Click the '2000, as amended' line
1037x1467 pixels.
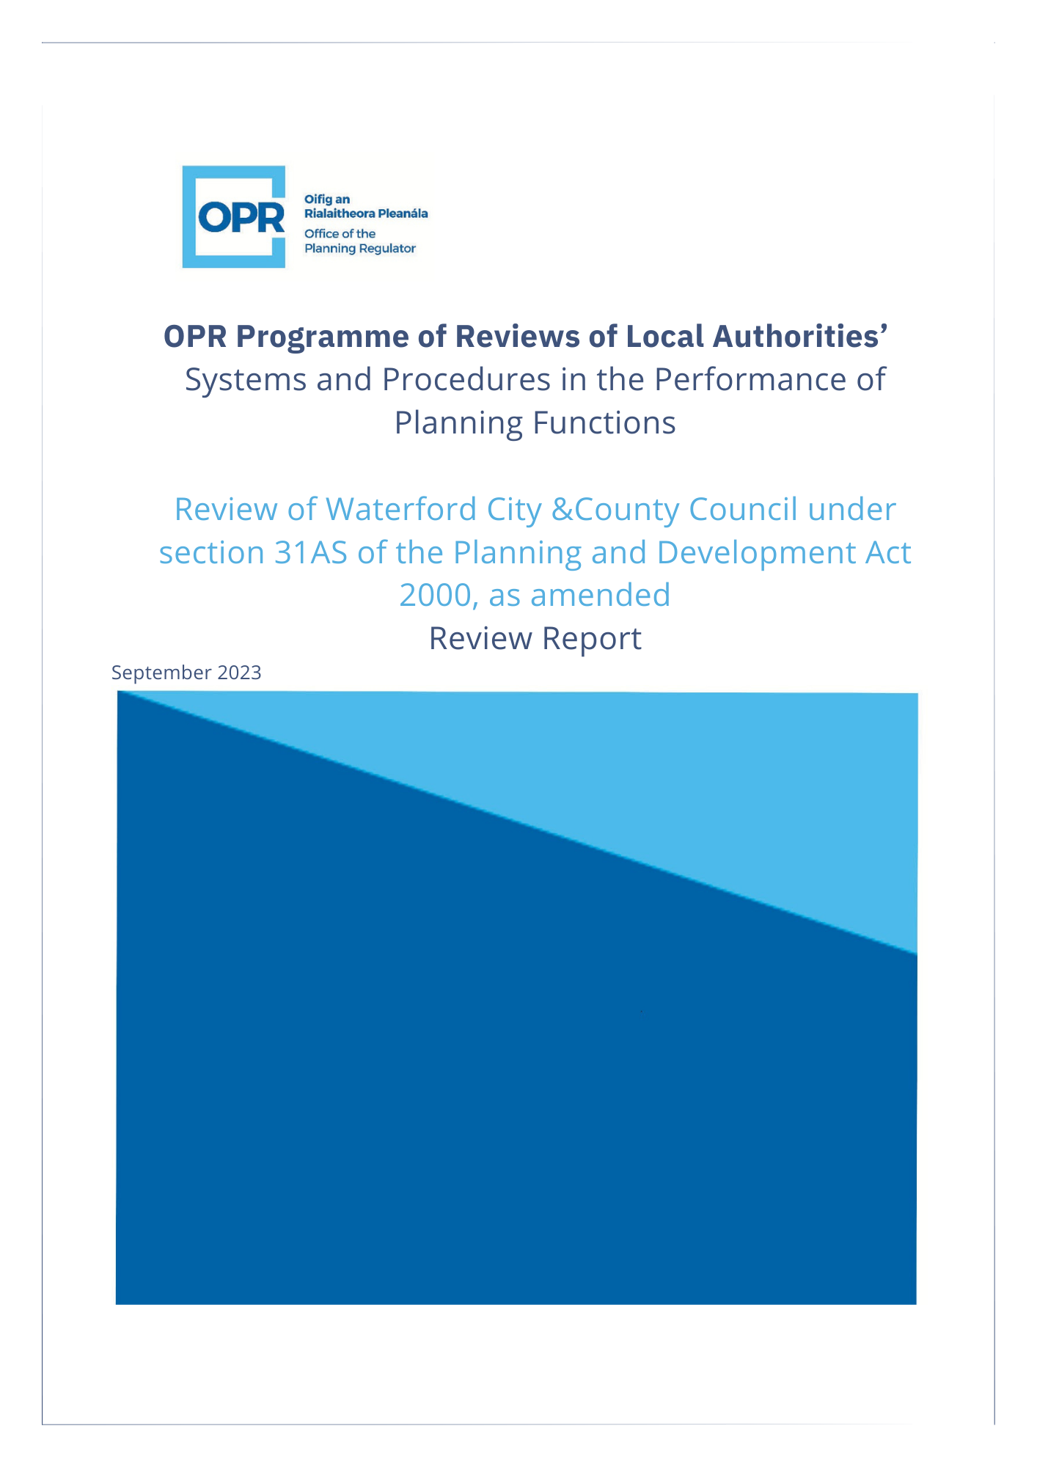535,595
